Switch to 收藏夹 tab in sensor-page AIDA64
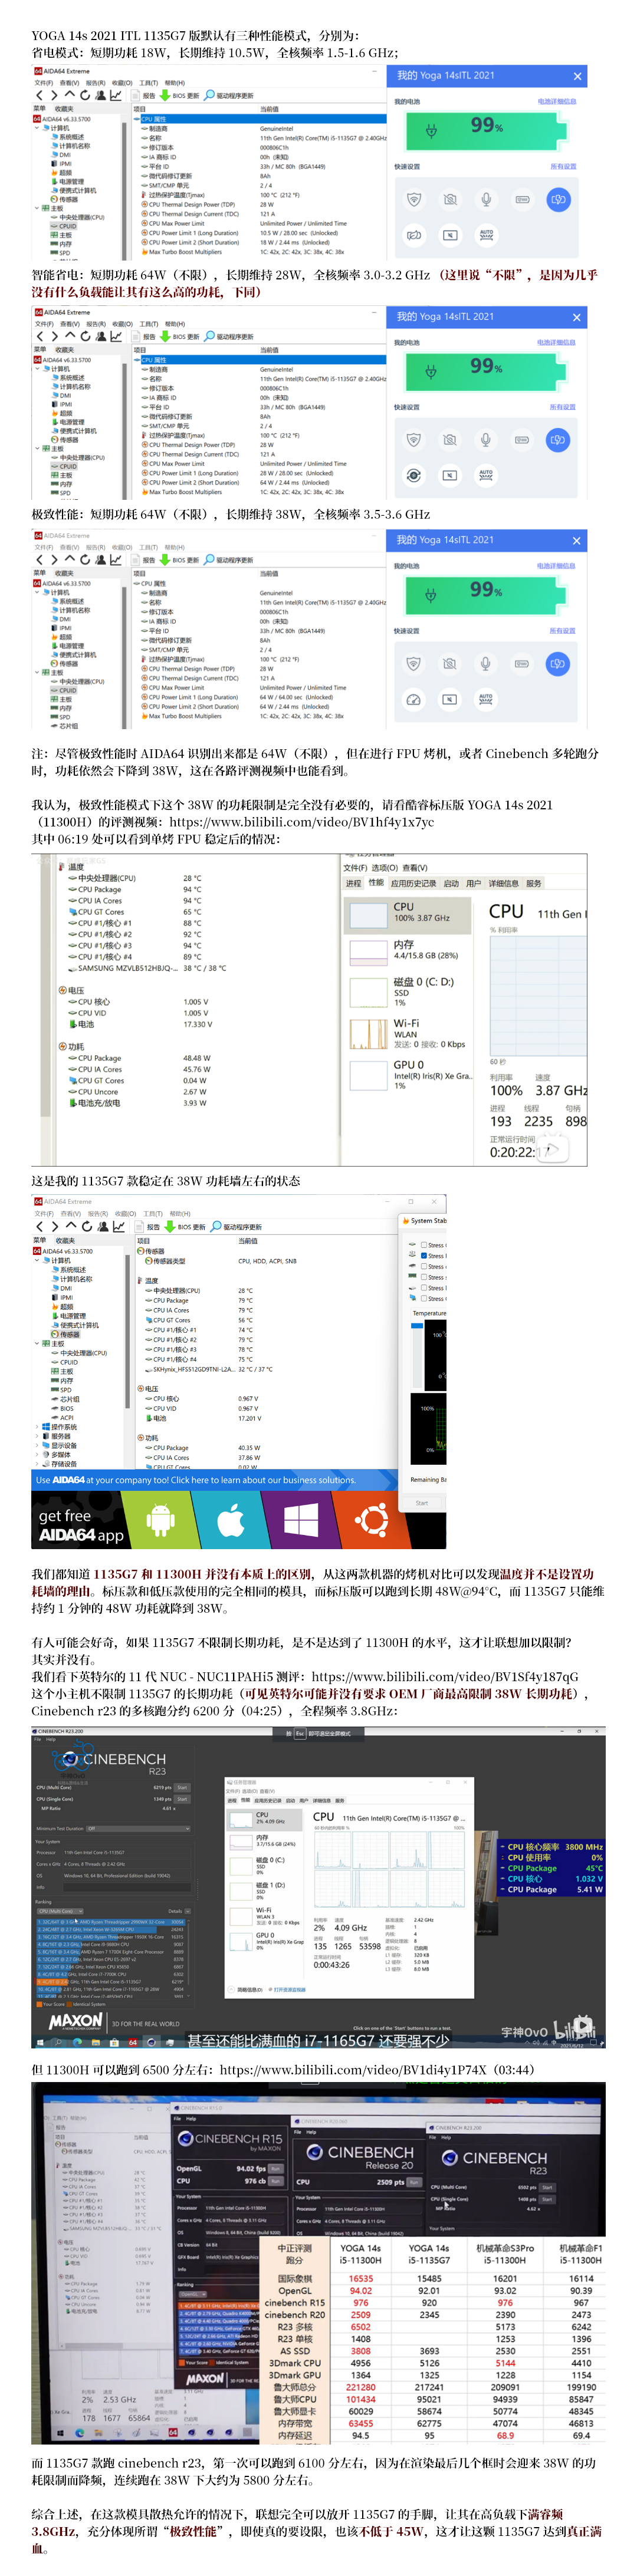Image resolution: width=637 pixels, height=2576 pixels. coord(66,1240)
